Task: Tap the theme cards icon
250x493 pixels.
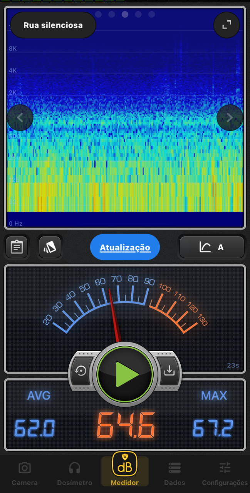Action: pyautogui.click(x=50, y=247)
